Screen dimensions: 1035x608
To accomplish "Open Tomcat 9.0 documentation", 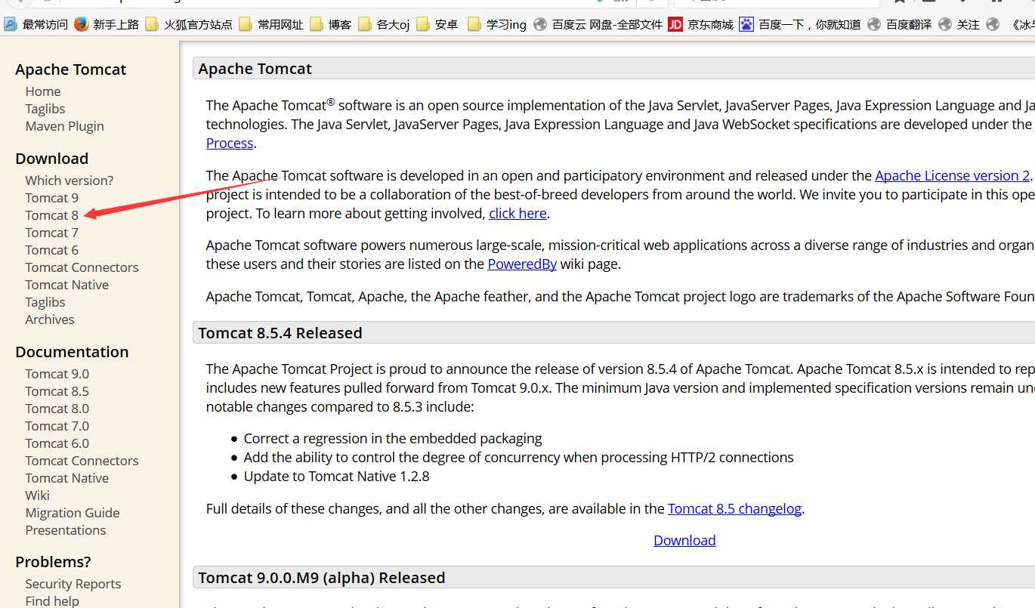I will [57, 374].
